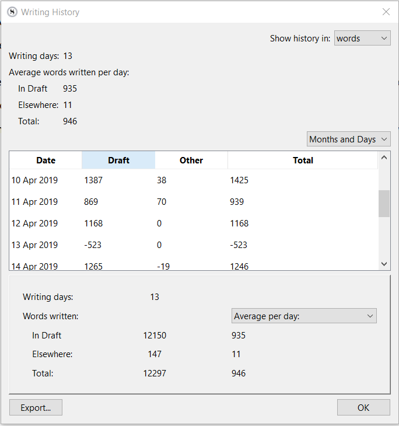Open the 'Average per day' dropdown
This screenshot has height=426, width=399.
tap(304, 316)
